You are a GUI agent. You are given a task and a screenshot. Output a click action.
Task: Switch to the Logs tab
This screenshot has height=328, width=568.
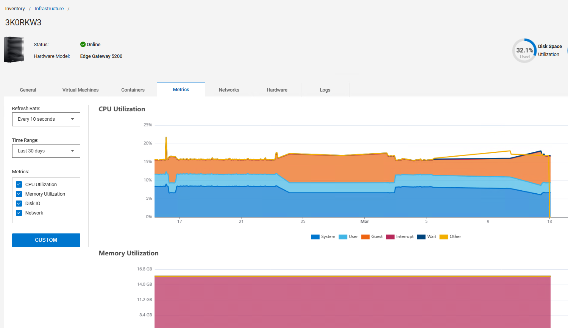click(x=325, y=90)
